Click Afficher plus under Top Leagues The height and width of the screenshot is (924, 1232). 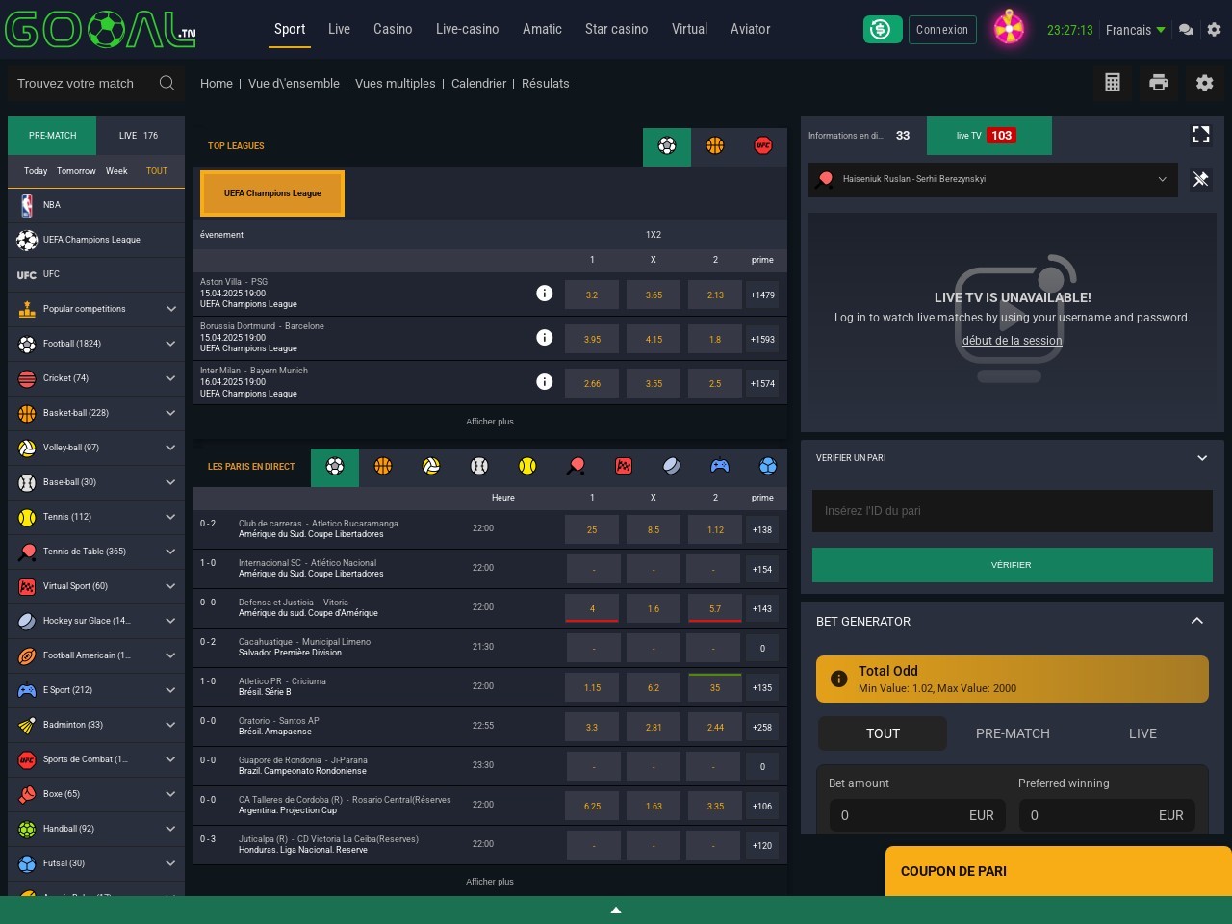point(490,422)
